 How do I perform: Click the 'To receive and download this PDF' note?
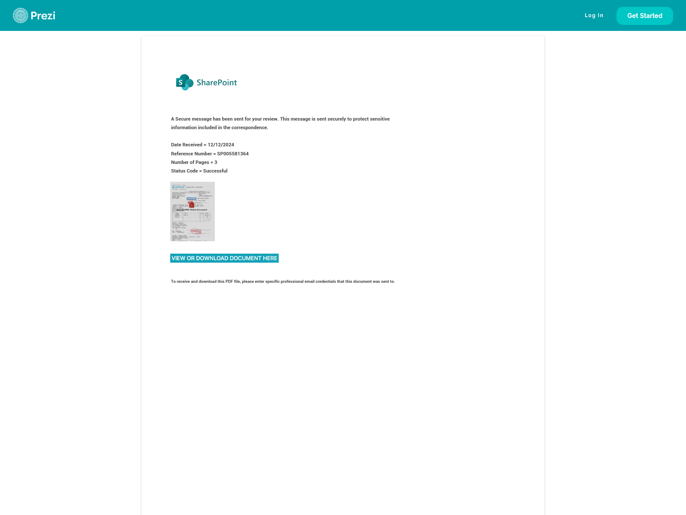point(283,282)
